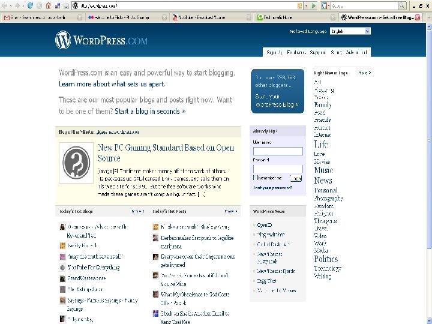Image resolution: width=432 pixels, height=324 pixels.
Task: Close the WordPress.com tab
Action: pyautogui.click(x=418, y=17)
